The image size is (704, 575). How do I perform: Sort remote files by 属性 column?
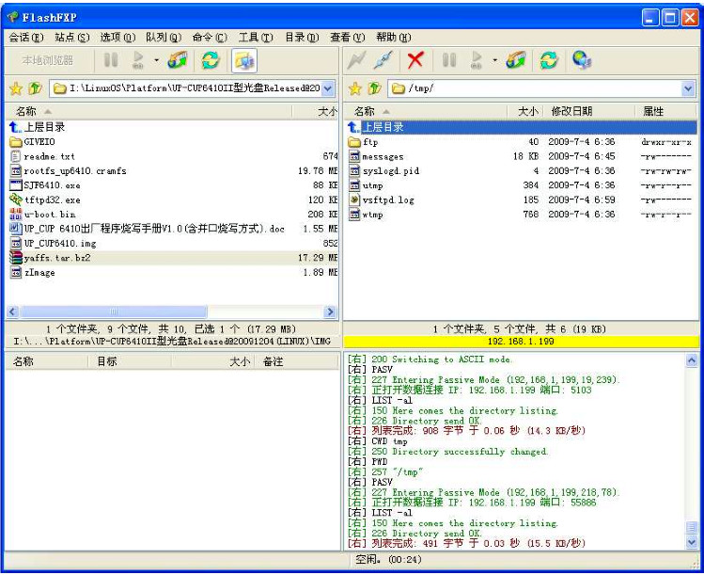[x=666, y=111]
